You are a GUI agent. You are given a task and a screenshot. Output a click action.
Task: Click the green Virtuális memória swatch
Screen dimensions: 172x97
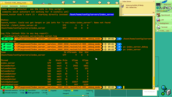click(3, 93)
